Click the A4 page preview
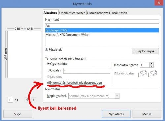 click(x=24, y=54)
